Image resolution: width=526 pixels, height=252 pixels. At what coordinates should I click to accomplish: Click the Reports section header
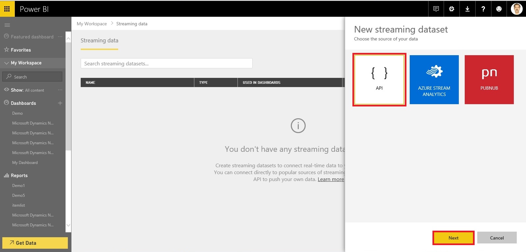19,175
